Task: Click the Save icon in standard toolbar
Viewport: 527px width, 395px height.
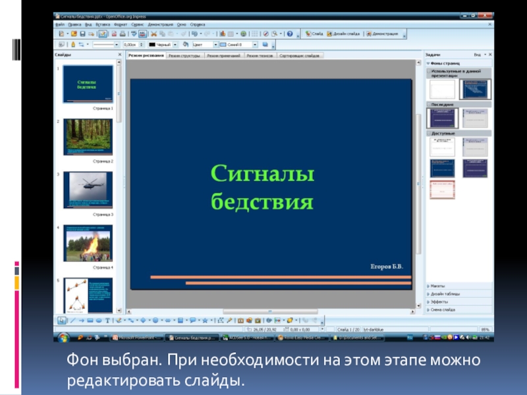Action: pos(83,33)
